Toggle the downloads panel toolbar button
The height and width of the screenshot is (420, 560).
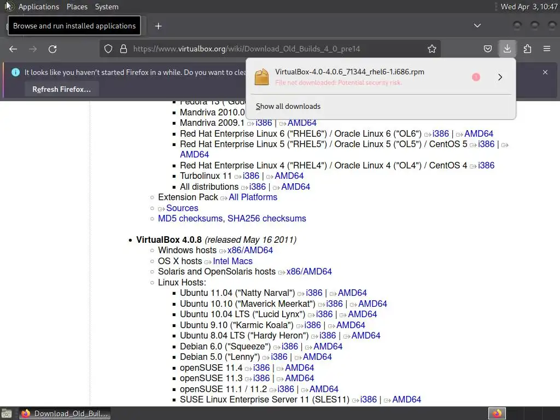(507, 49)
